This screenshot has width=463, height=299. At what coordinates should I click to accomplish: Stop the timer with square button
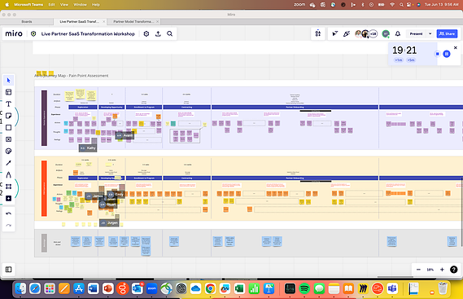[437, 54]
